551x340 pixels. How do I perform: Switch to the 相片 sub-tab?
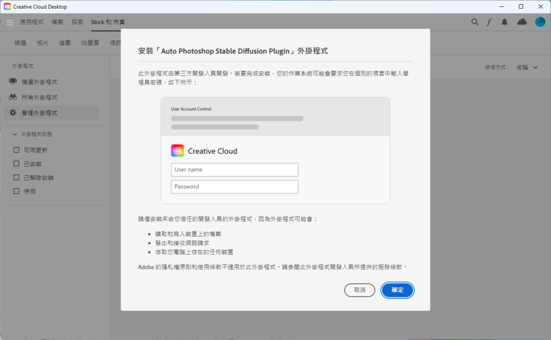coord(43,43)
